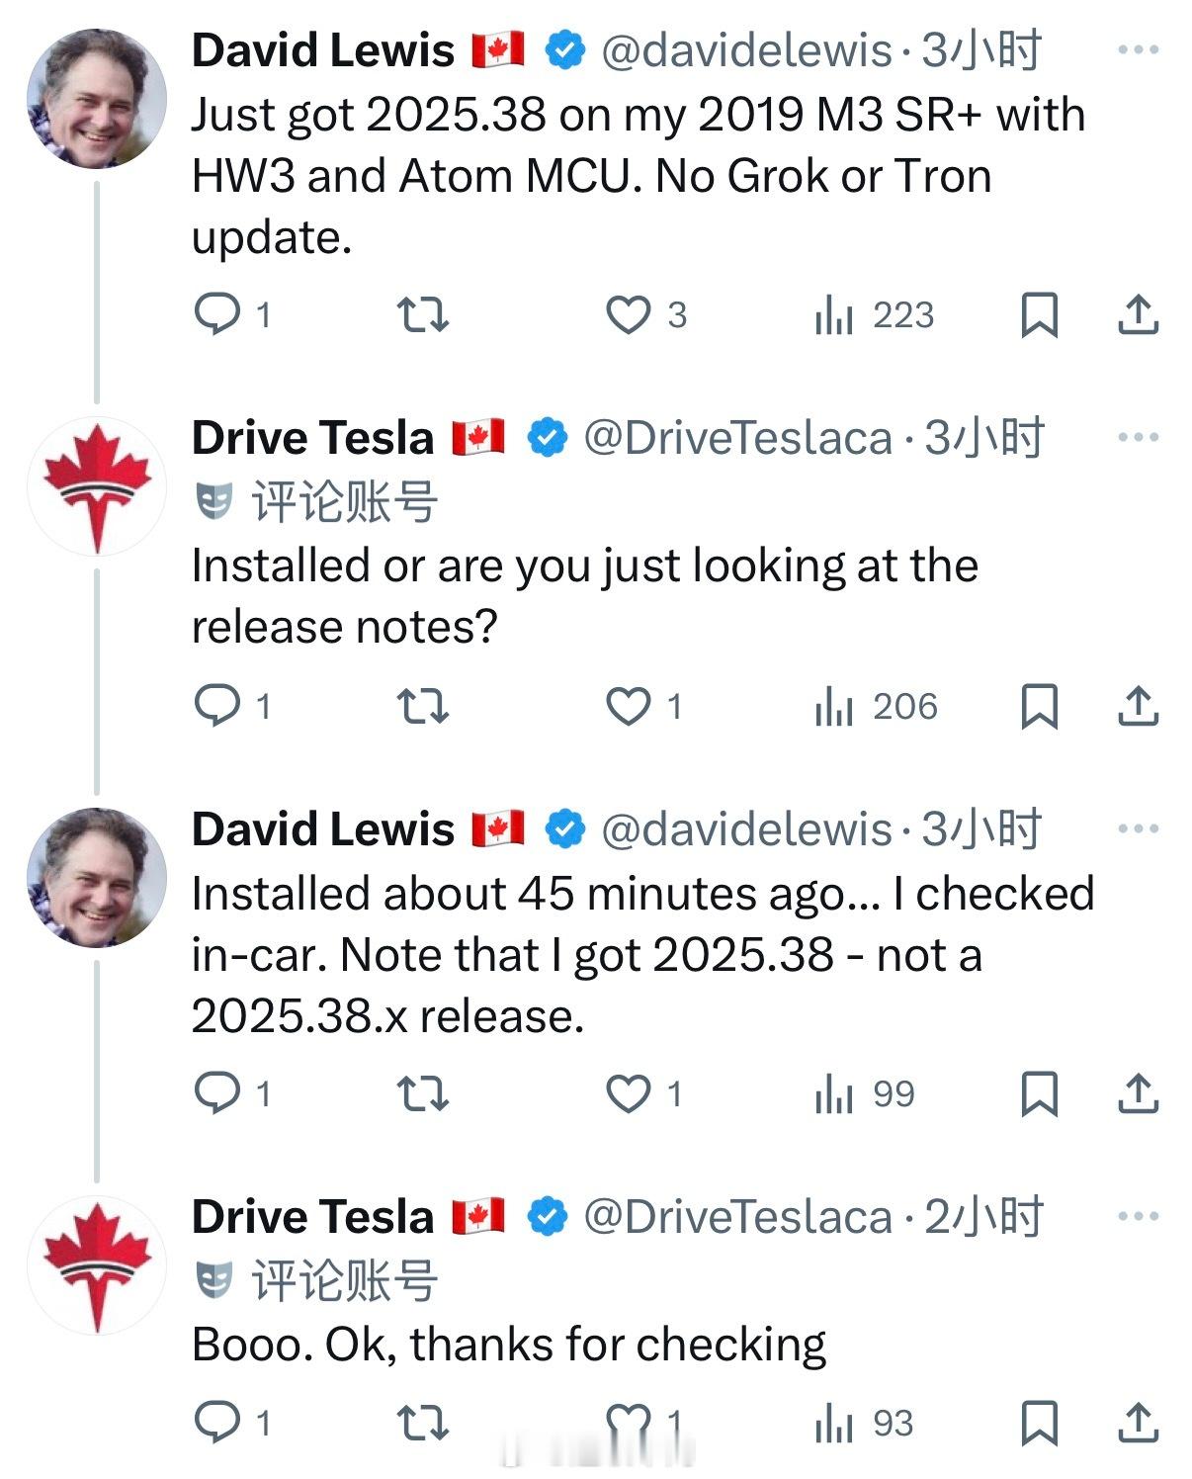The height and width of the screenshot is (1479, 1192).
Task: Open more options for David Lewis's first tweet
Action: (1138, 49)
